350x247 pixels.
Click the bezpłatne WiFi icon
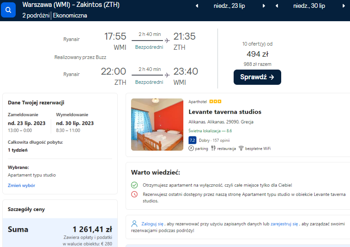241,148
